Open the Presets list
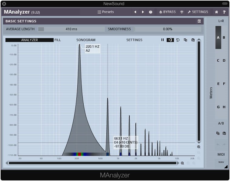The image size is (230, 181). tap(106, 12)
